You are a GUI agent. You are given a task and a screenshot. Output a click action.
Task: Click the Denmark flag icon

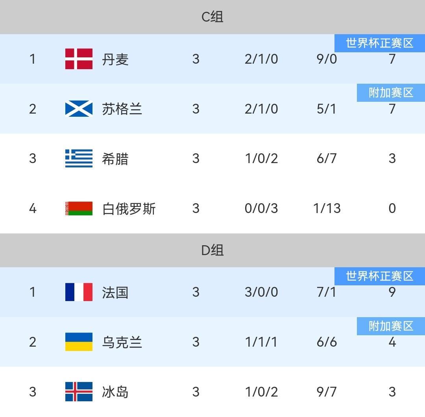[79, 59]
